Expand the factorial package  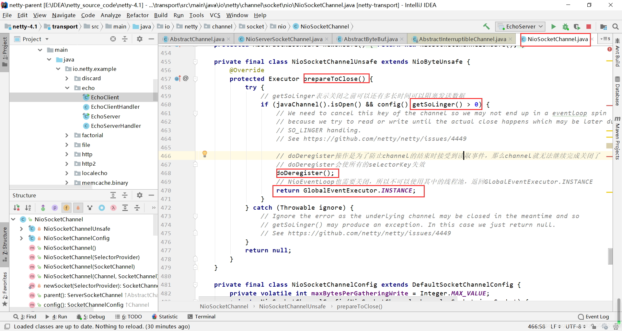tap(67, 135)
